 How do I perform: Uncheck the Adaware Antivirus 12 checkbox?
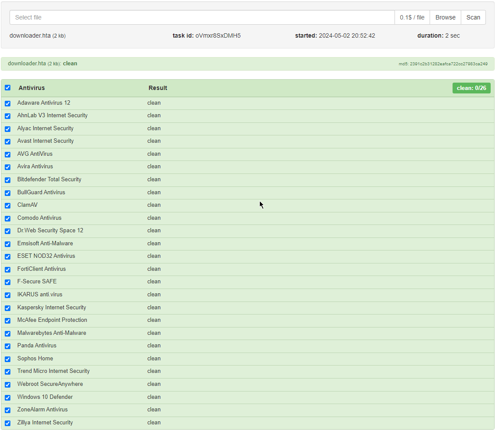pyautogui.click(x=7, y=103)
